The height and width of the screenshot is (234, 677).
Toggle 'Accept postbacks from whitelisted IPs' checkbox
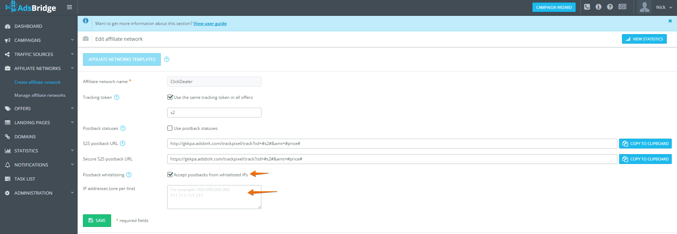(x=170, y=175)
